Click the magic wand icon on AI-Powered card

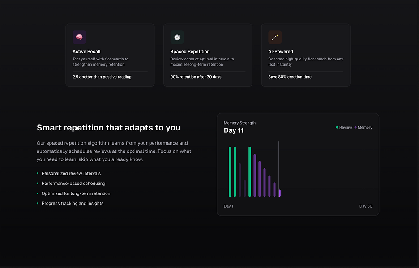coord(275,37)
